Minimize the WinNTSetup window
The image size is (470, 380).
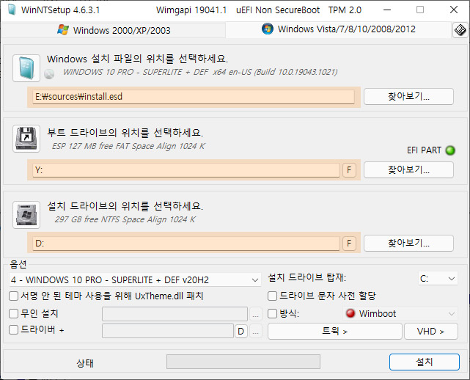[x=387, y=10]
